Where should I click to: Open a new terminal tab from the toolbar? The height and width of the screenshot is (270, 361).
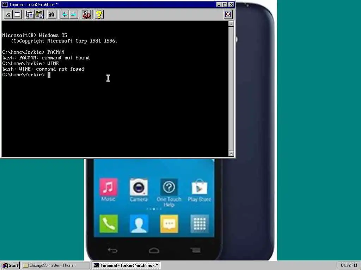(8, 15)
